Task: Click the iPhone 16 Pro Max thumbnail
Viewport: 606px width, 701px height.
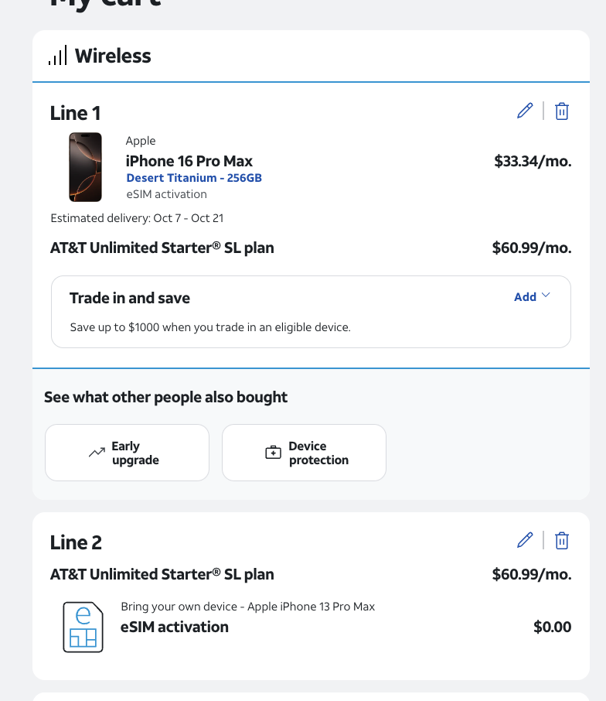Action: pyautogui.click(x=85, y=167)
